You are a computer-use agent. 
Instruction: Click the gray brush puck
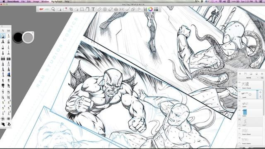[x=28, y=37]
